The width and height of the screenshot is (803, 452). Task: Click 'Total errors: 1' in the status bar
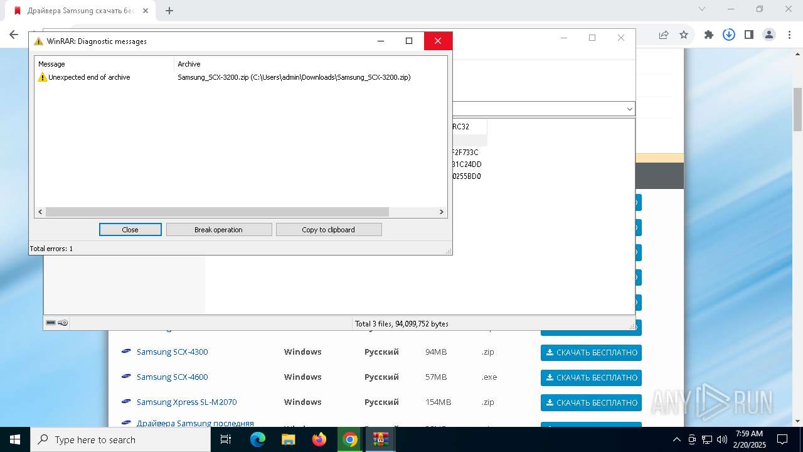tap(51, 249)
